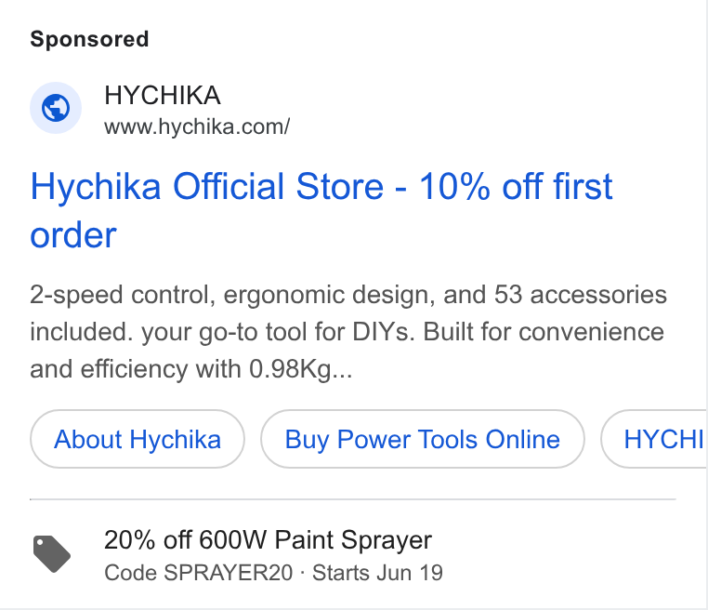Image resolution: width=708 pixels, height=610 pixels.
Task: Select the About Hychika sitelink chip
Action: coord(138,439)
